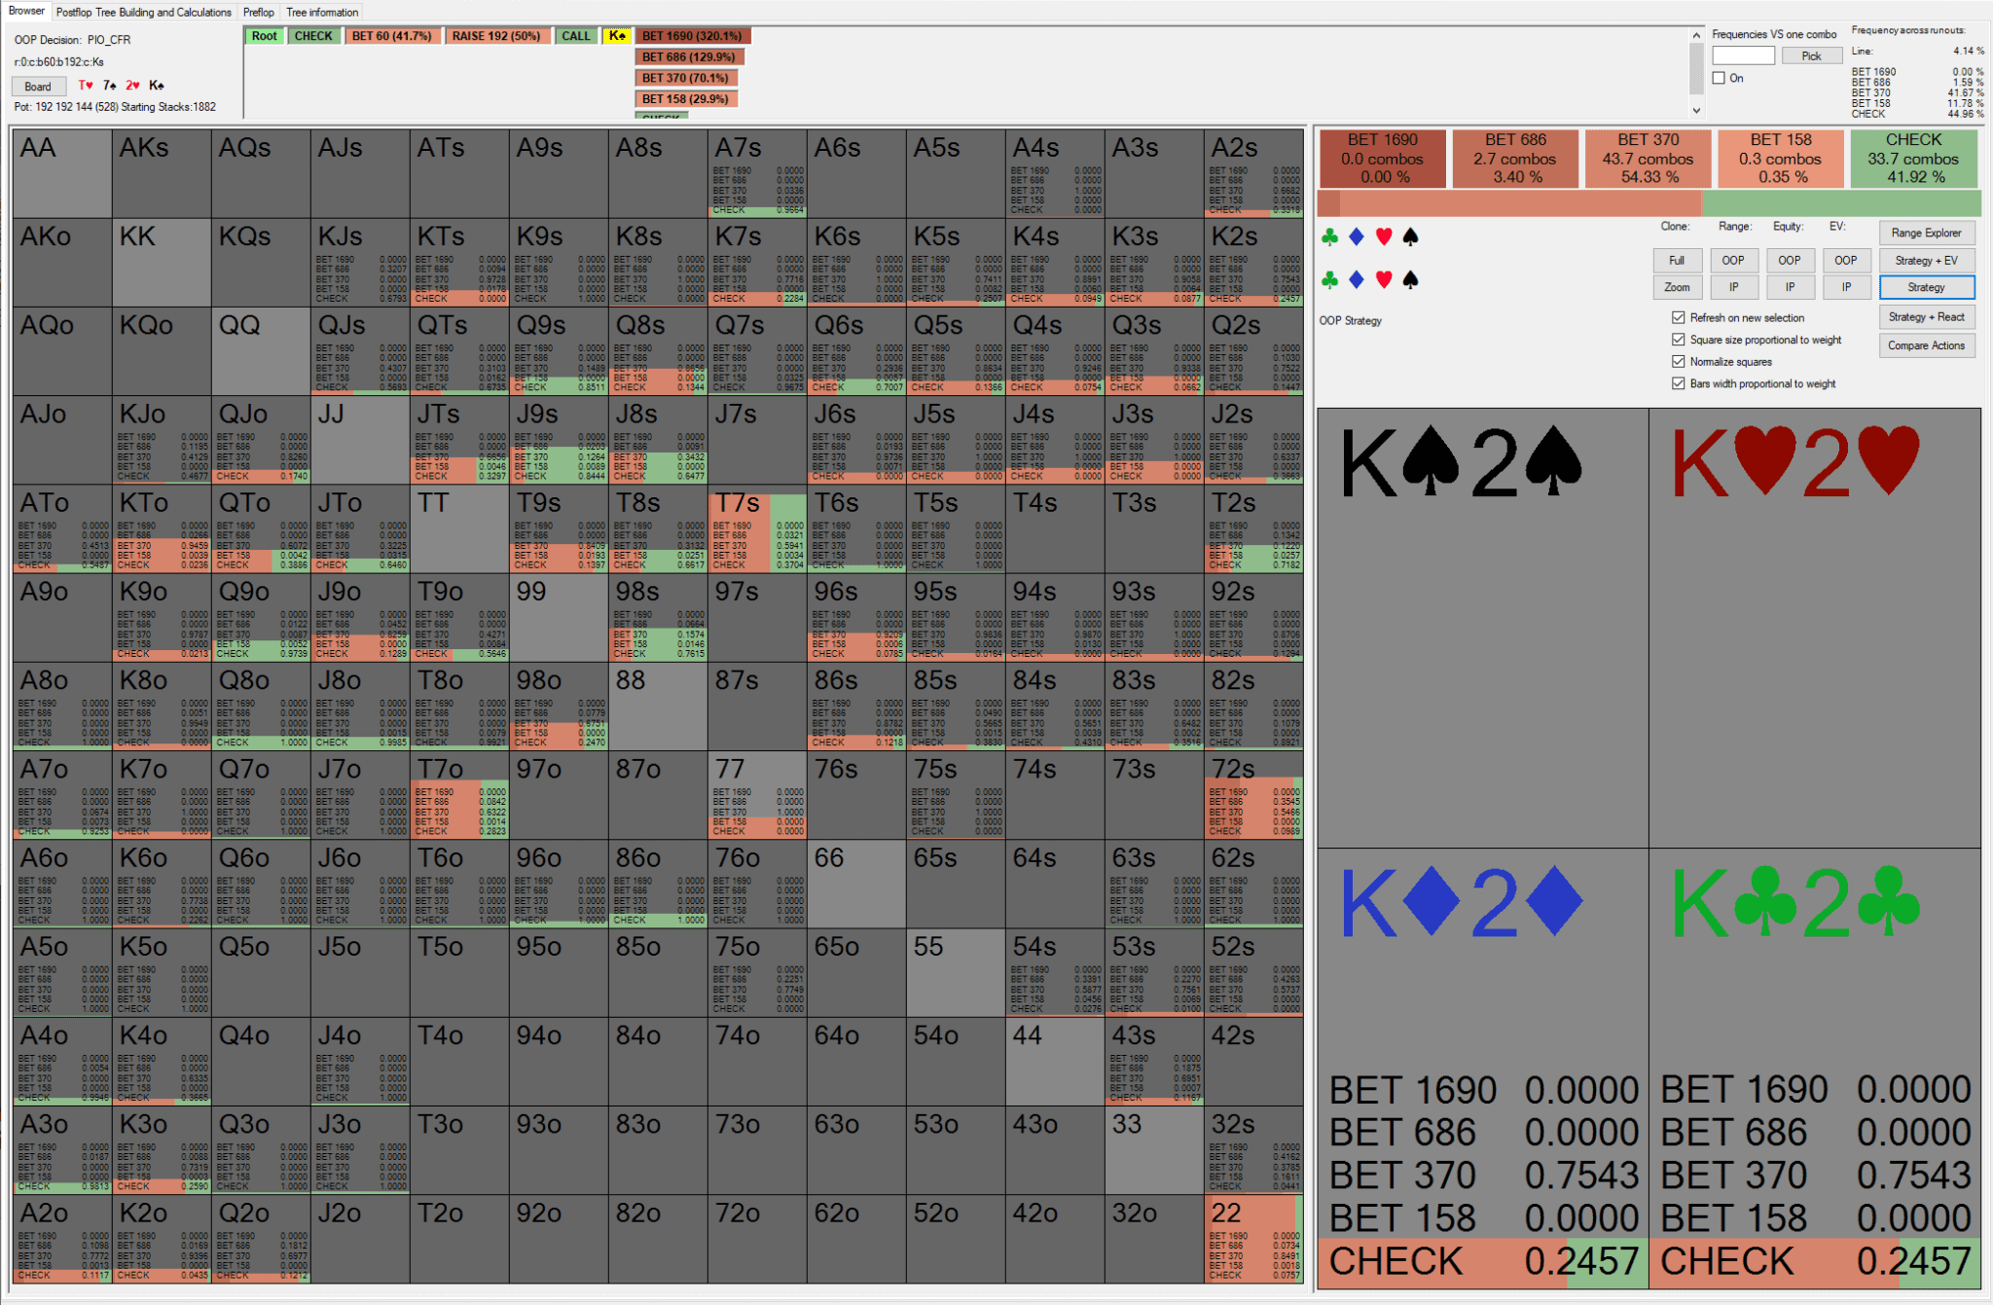
Task: Click the bottom-row red heart suit icon
Action: pyautogui.click(x=1384, y=280)
